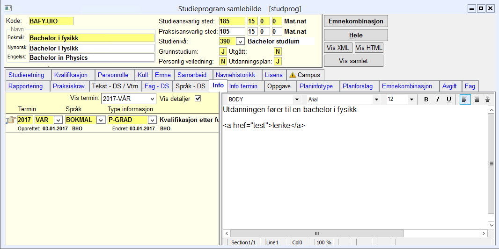
Task: Open the Emnekombinasjon tab
Action: pyautogui.click(x=409, y=86)
